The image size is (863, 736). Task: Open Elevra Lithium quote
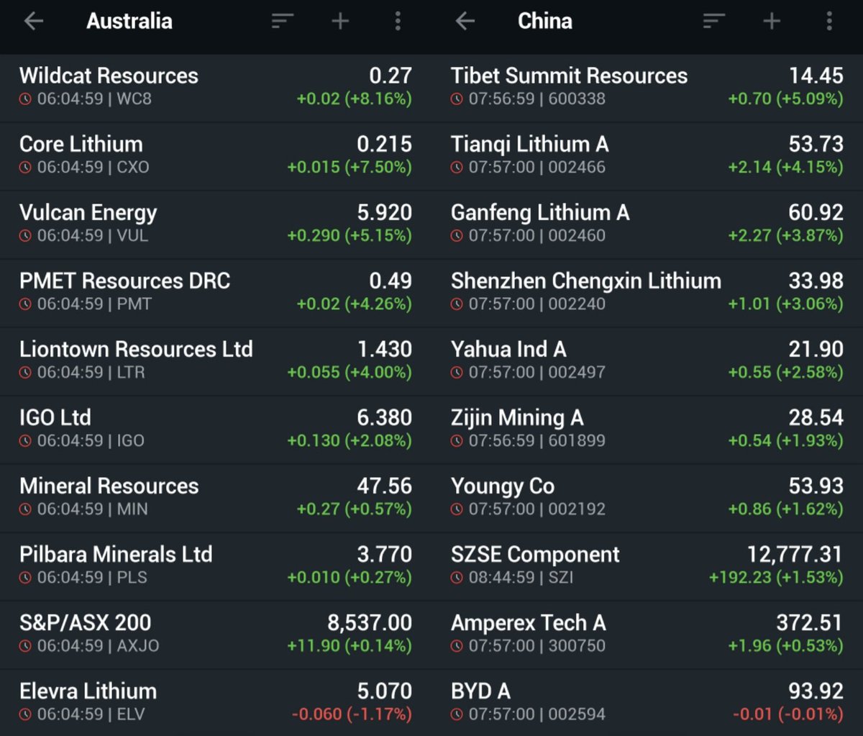coord(216,703)
